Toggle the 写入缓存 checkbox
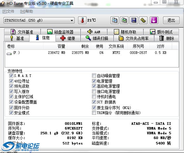184x153 pixels. tap(11, 91)
